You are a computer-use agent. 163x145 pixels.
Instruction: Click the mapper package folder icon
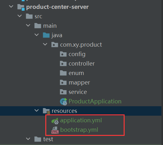(x=63, y=82)
